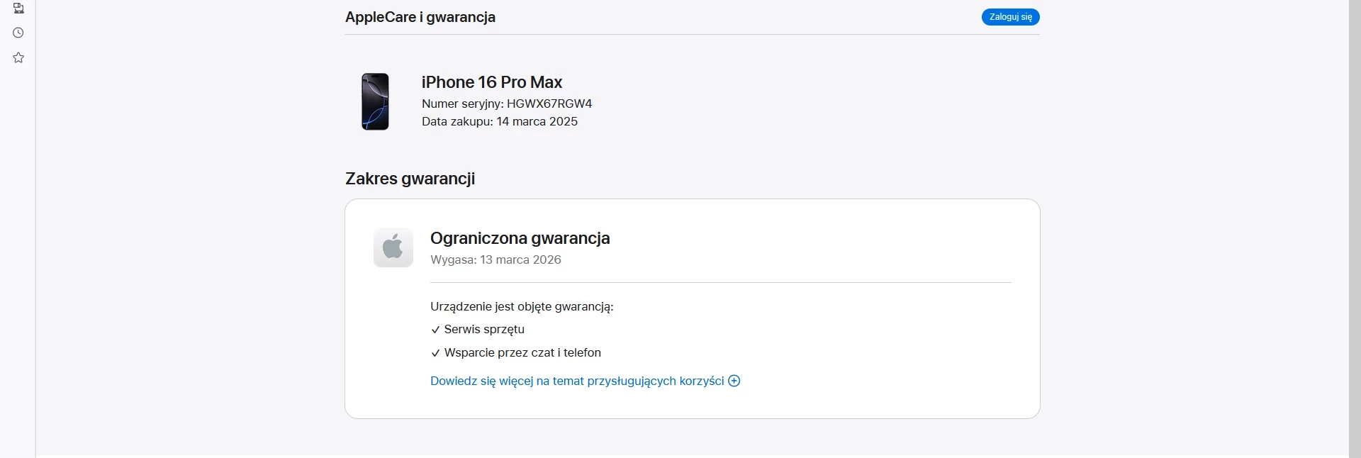Click the checkmark beside Wsparcie przez czat
The height and width of the screenshot is (458, 1361).
435,353
